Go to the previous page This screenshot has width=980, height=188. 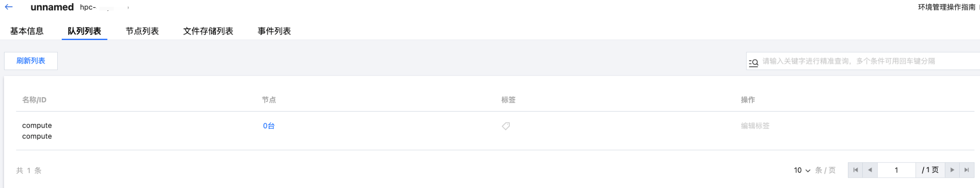point(870,170)
